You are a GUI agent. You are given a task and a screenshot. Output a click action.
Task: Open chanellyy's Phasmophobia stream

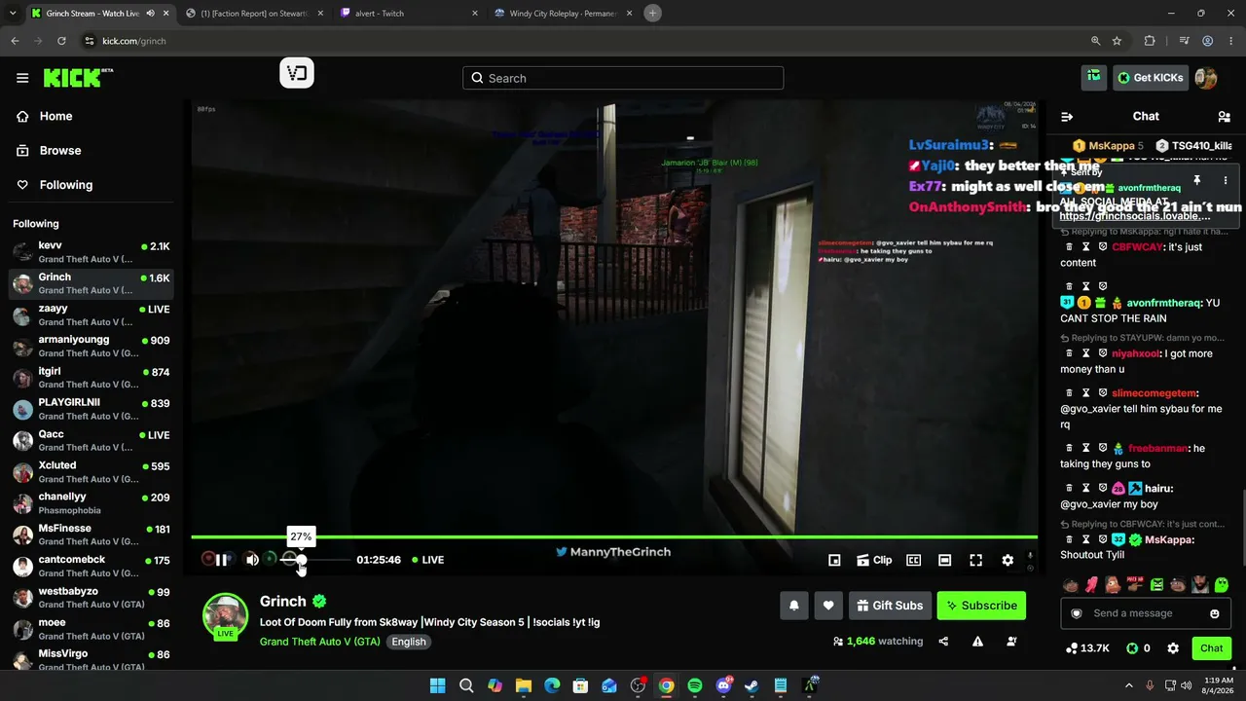92,503
